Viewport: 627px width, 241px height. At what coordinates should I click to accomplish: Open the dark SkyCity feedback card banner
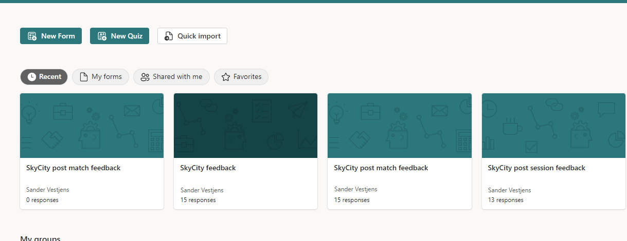coord(245,126)
